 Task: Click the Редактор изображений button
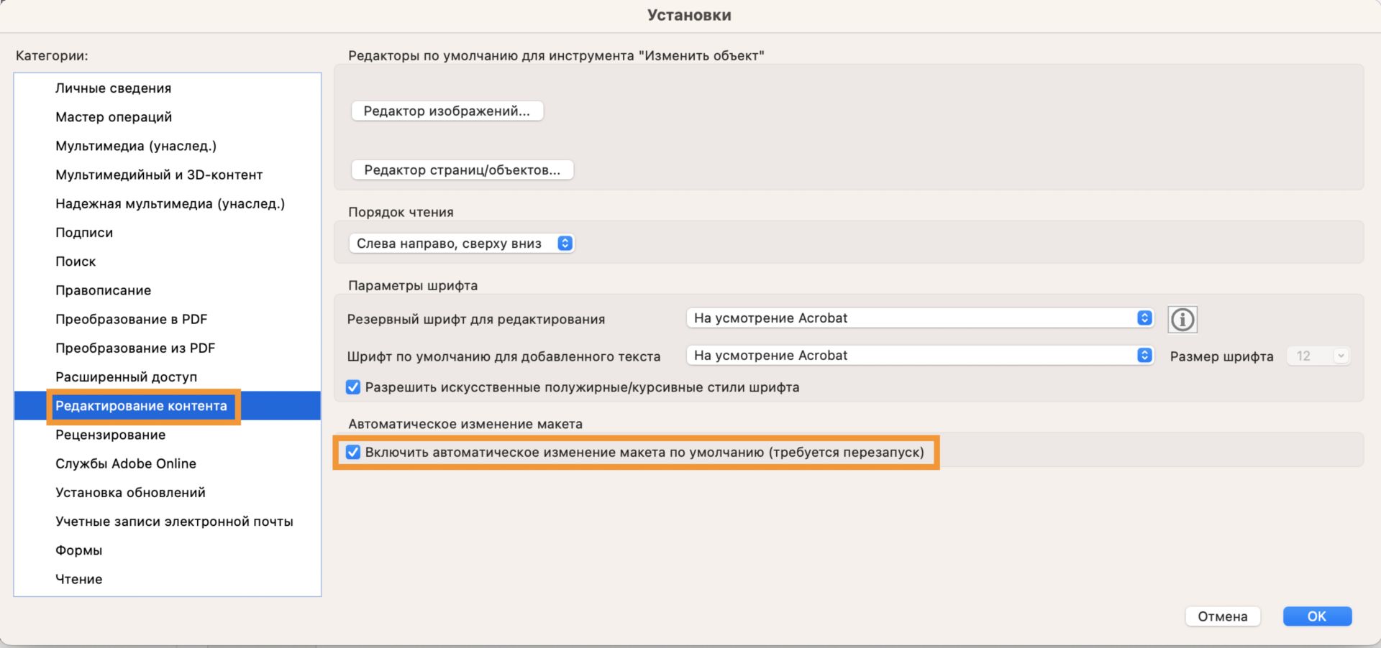pos(447,111)
